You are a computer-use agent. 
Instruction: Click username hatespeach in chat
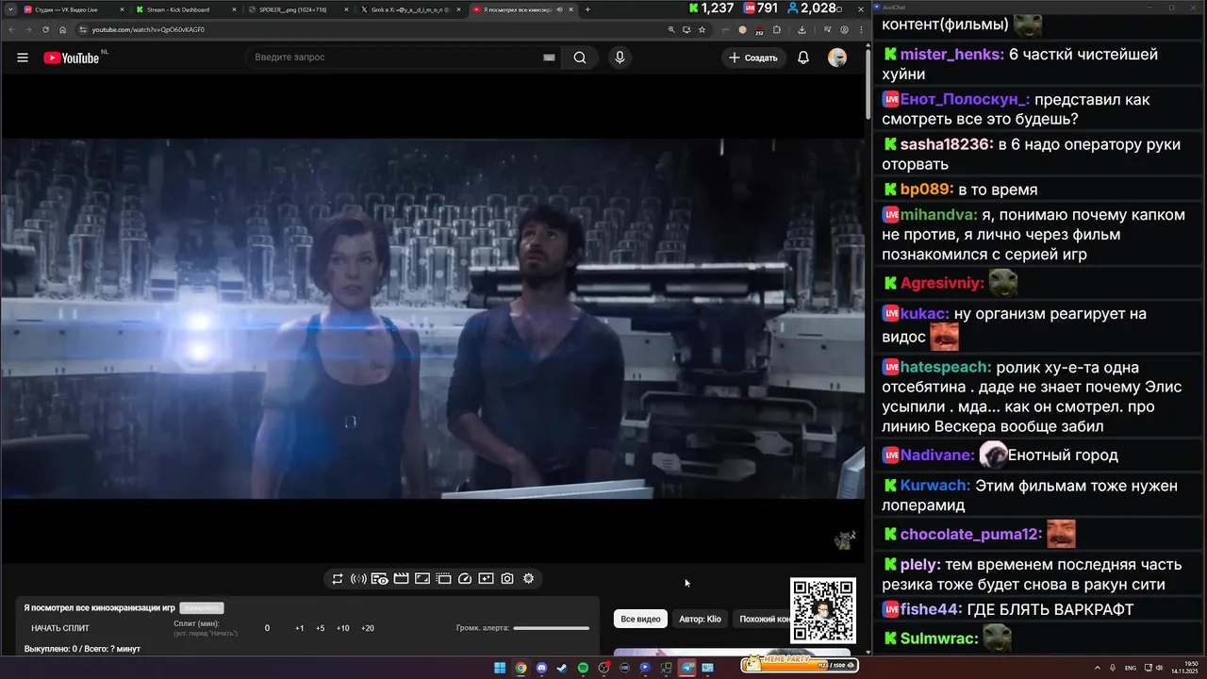point(946,368)
